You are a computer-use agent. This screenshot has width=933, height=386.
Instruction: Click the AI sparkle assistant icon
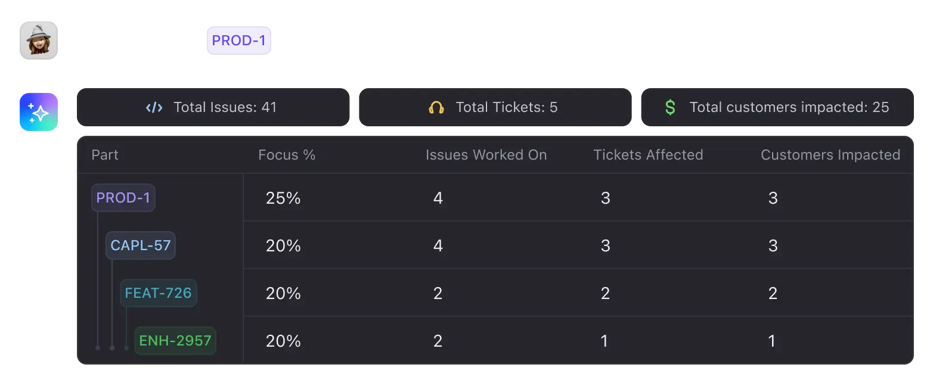[39, 112]
